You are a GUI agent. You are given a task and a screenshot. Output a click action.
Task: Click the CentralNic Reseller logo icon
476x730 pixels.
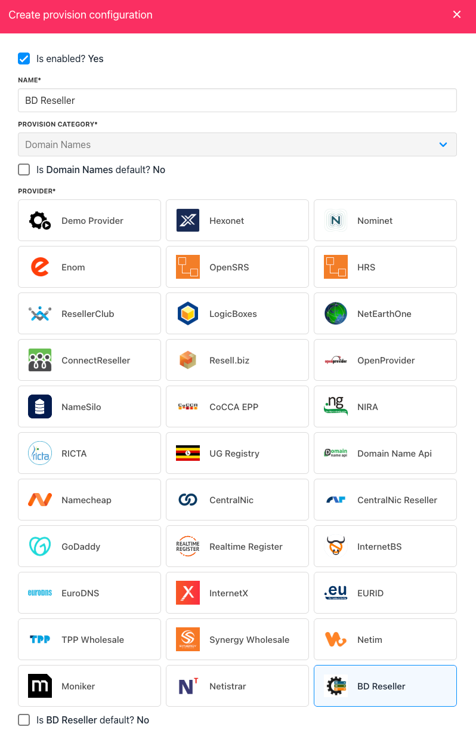pyautogui.click(x=336, y=500)
